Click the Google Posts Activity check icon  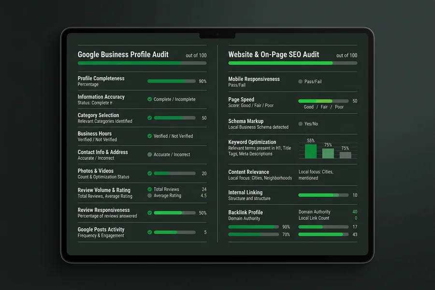coord(149,232)
